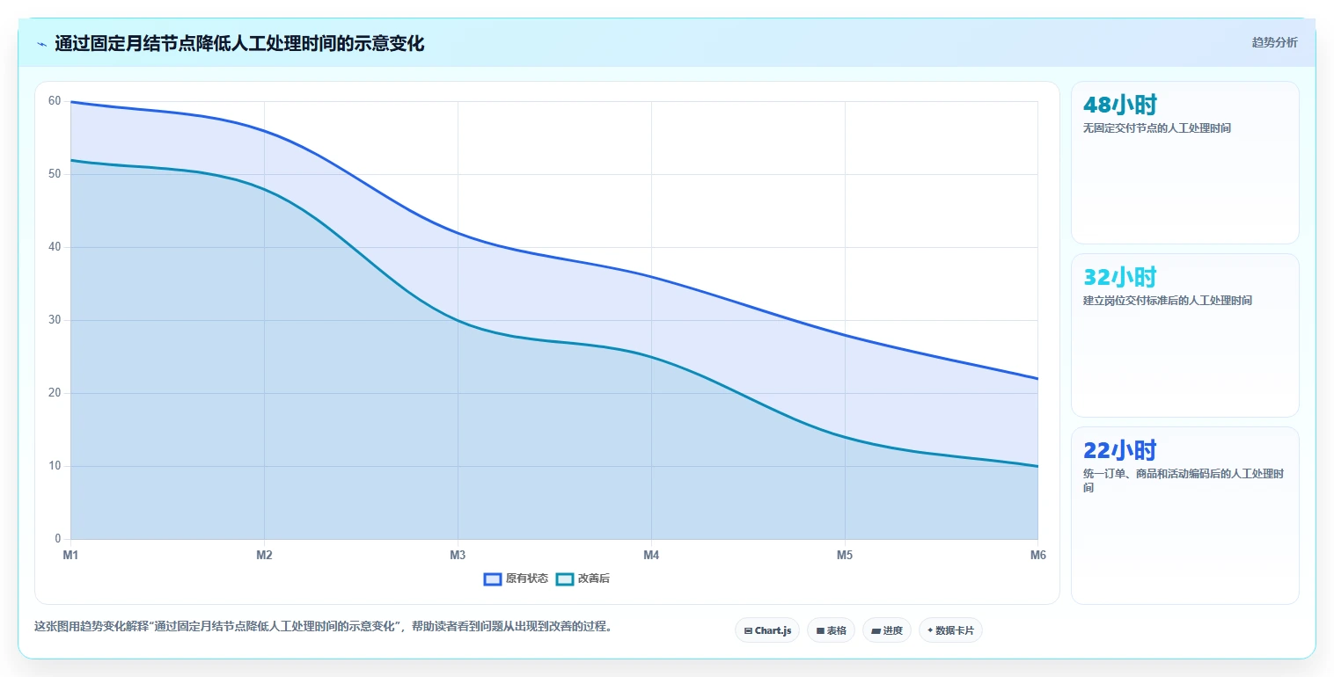1334x677 pixels.
Task: Click the M1 x-axis label
Action: pos(70,555)
